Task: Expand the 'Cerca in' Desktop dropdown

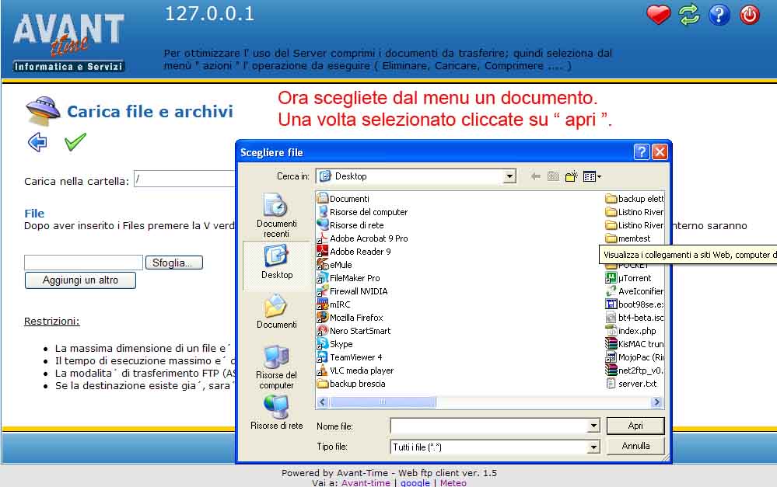Action: coord(509,176)
